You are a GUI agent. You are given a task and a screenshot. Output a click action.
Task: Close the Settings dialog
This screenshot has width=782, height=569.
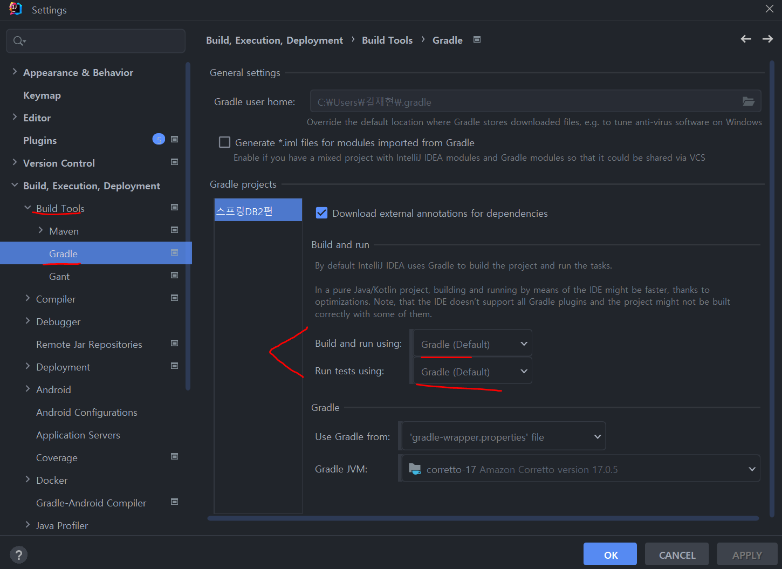click(770, 9)
